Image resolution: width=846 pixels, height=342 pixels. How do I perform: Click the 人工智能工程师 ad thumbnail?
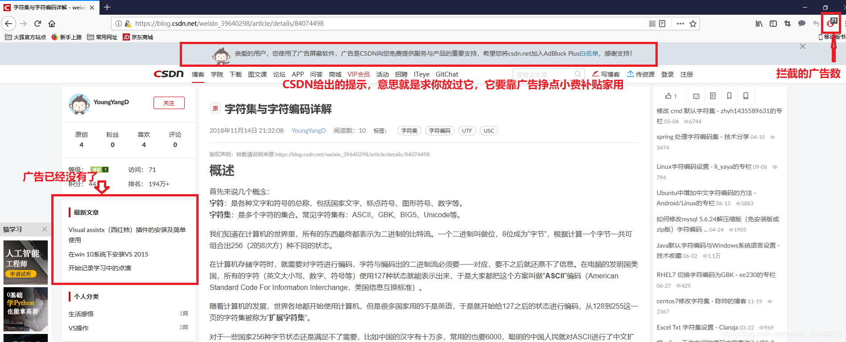25,262
